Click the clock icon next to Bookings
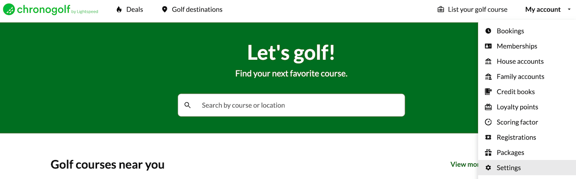Screen dimensions: 576x179 click(x=488, y=31)
